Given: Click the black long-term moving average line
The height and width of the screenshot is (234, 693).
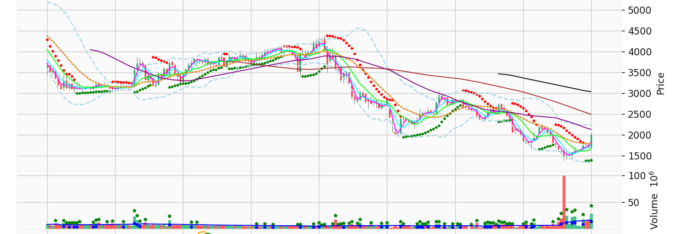Looking at the screenshot, I should pyautogui.click(x=545, y=83).
